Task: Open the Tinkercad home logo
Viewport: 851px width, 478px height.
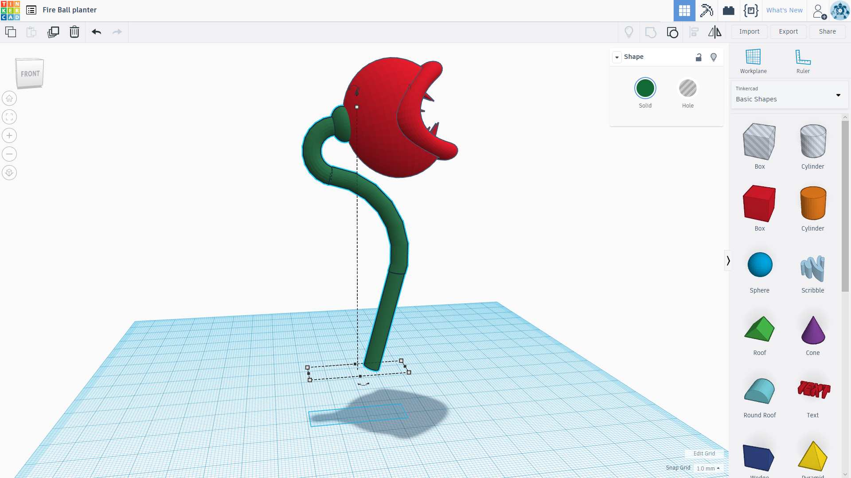Action: tap(10, 10)
